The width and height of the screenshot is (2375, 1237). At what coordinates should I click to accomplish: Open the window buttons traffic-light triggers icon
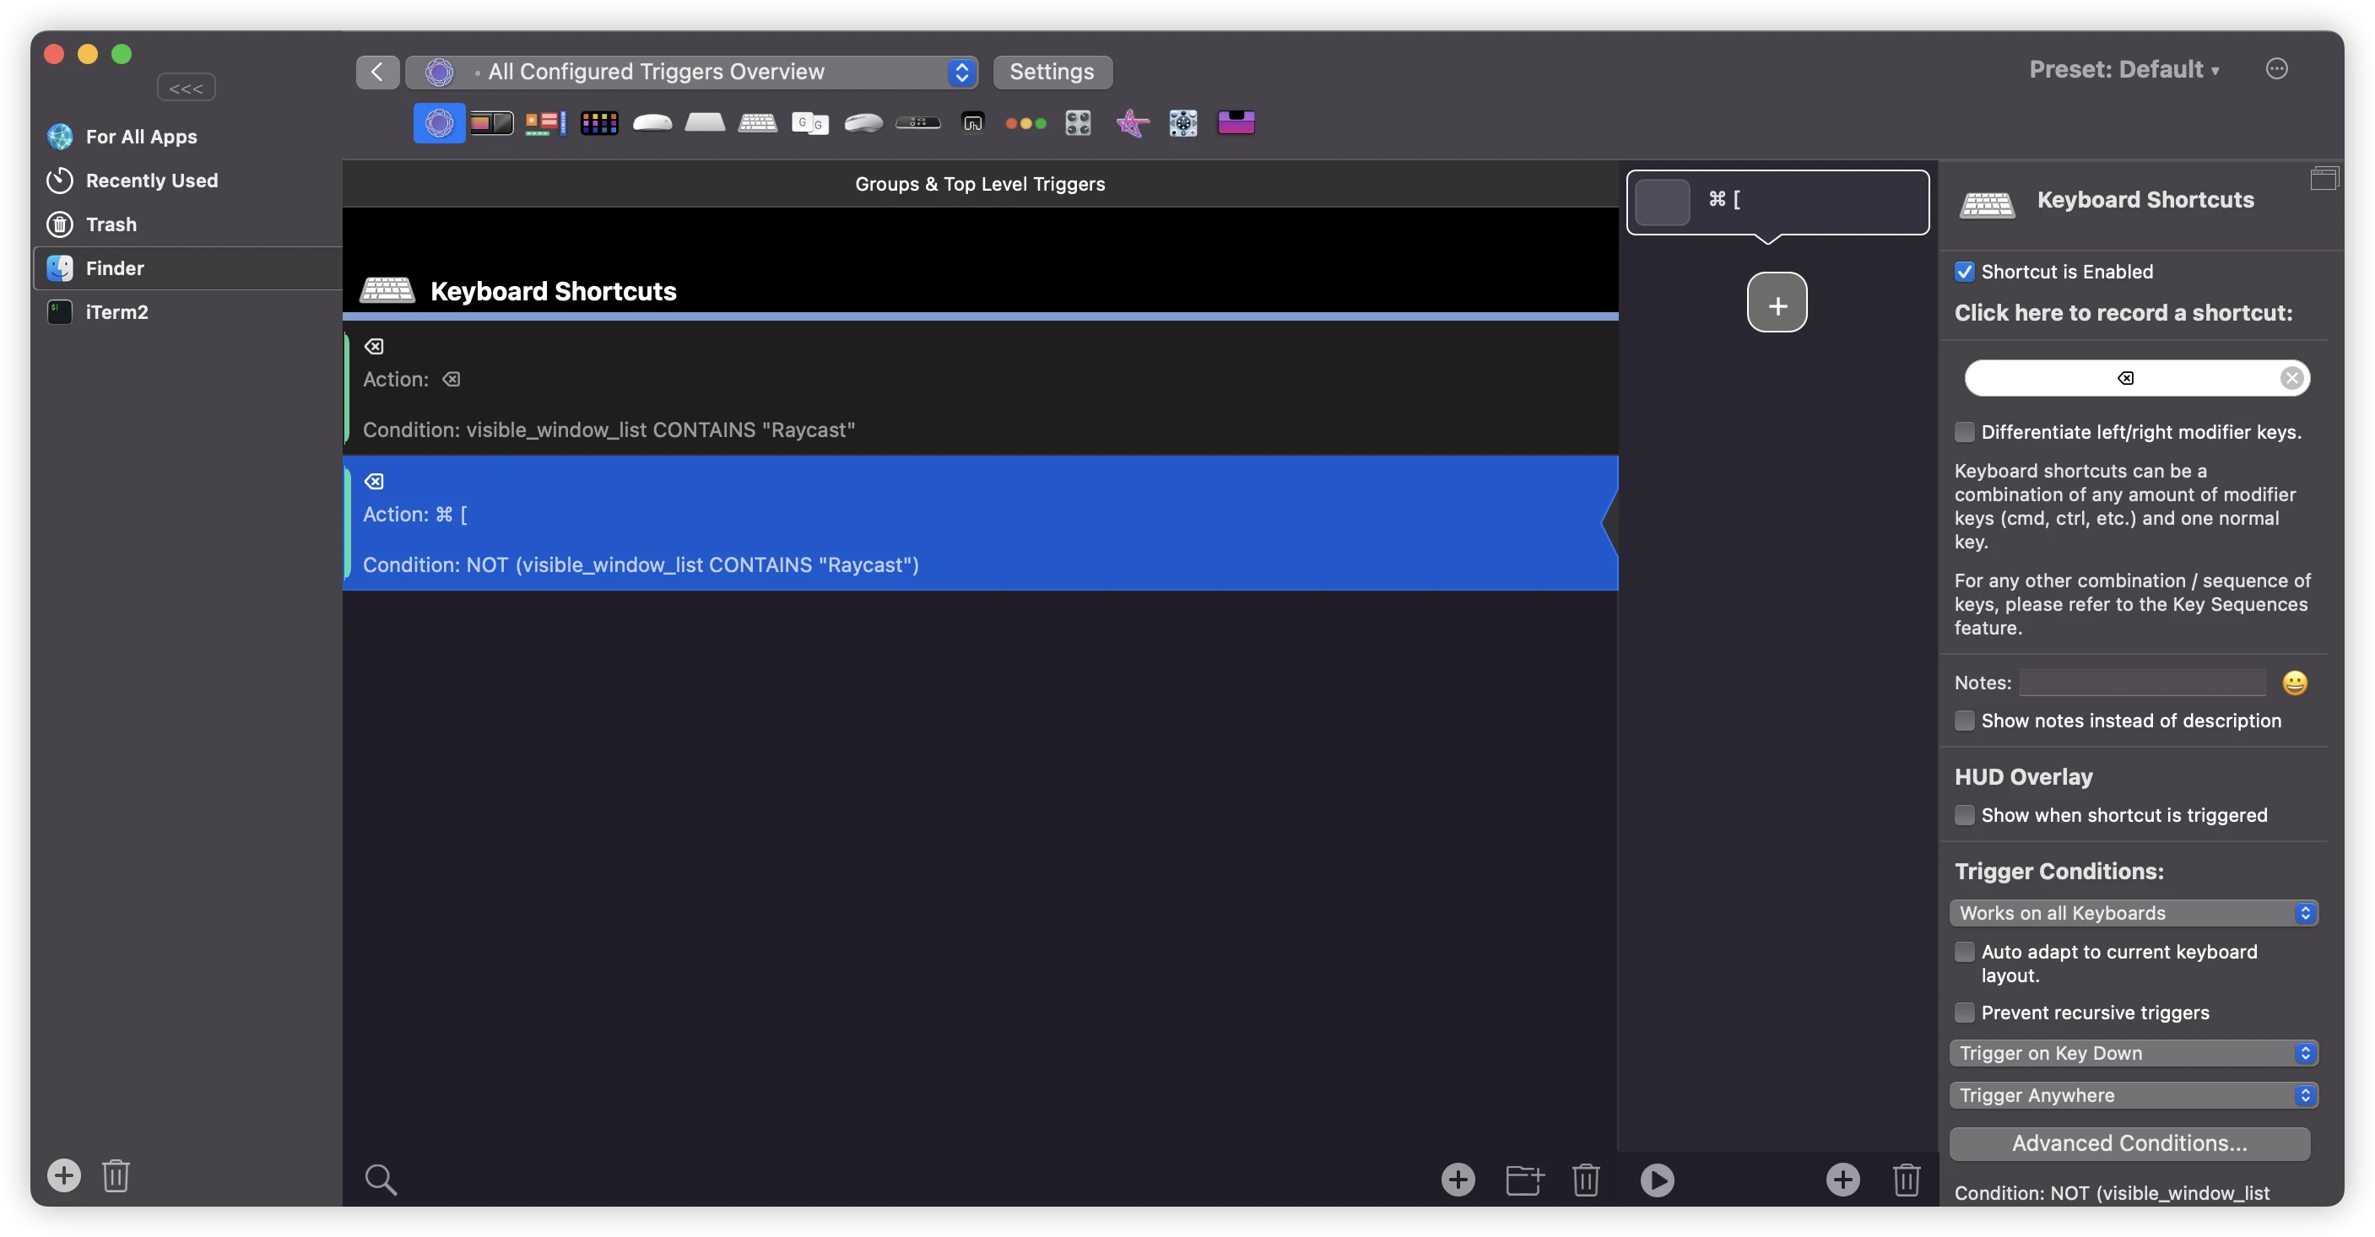pyautogui.click(x=1025, y=122)
